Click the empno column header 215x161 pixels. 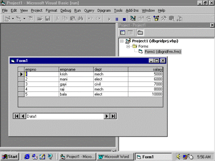coord(42,70)
